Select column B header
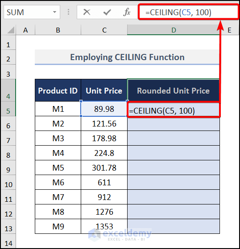This screenshot has width=240, height=249. [58, 30]
